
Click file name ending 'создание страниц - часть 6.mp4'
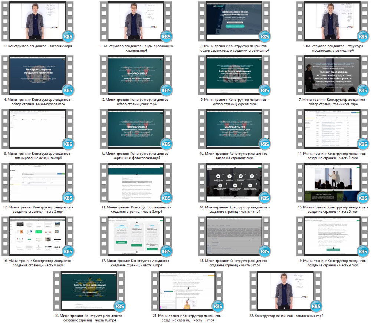[38, 263]
